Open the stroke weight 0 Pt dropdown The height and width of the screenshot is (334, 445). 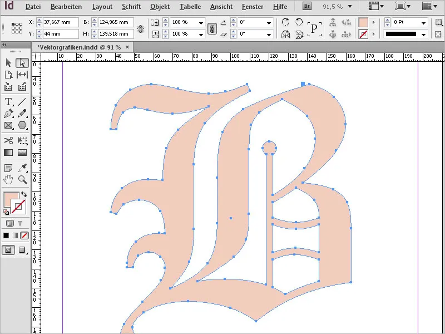(423, 23)
